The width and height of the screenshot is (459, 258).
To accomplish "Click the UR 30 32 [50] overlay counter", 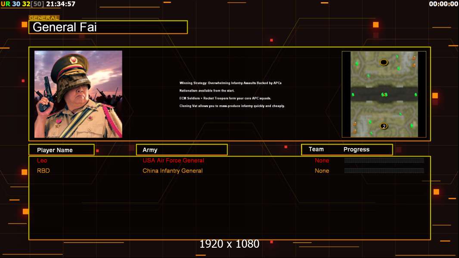I will (22, 4).
